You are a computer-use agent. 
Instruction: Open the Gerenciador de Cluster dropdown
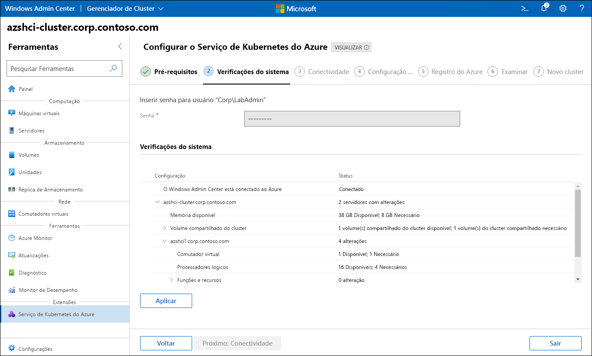125,8
